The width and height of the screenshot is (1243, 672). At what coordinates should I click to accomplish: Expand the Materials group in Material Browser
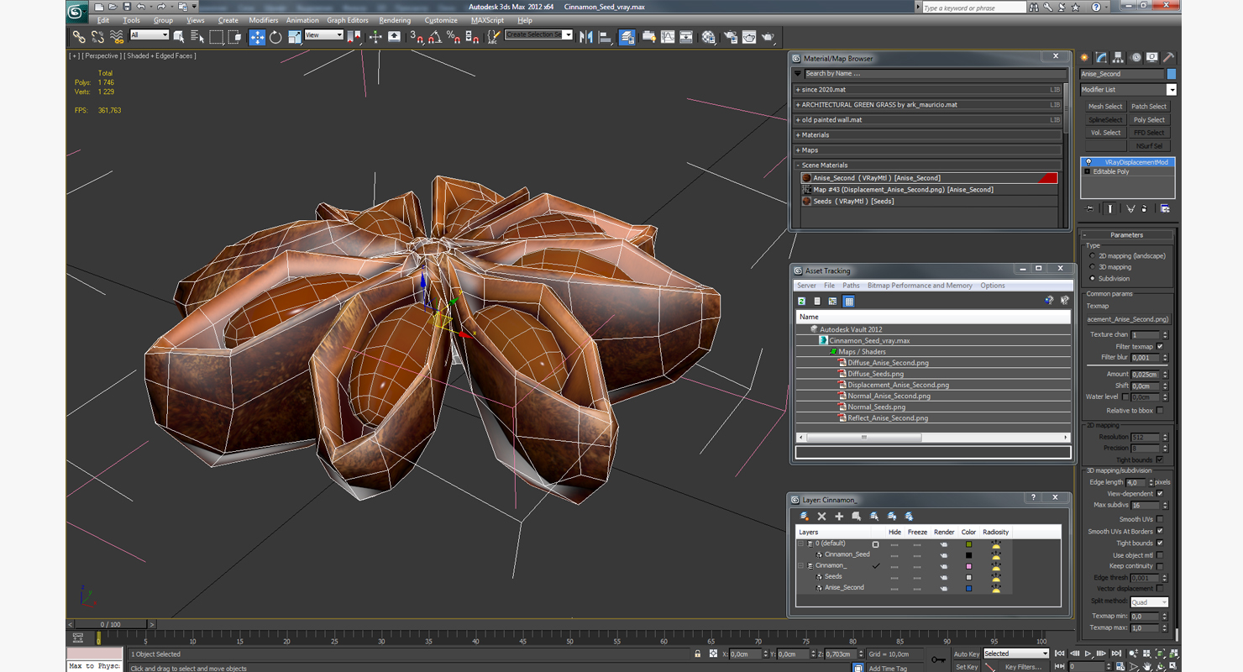tap(799, 135)
